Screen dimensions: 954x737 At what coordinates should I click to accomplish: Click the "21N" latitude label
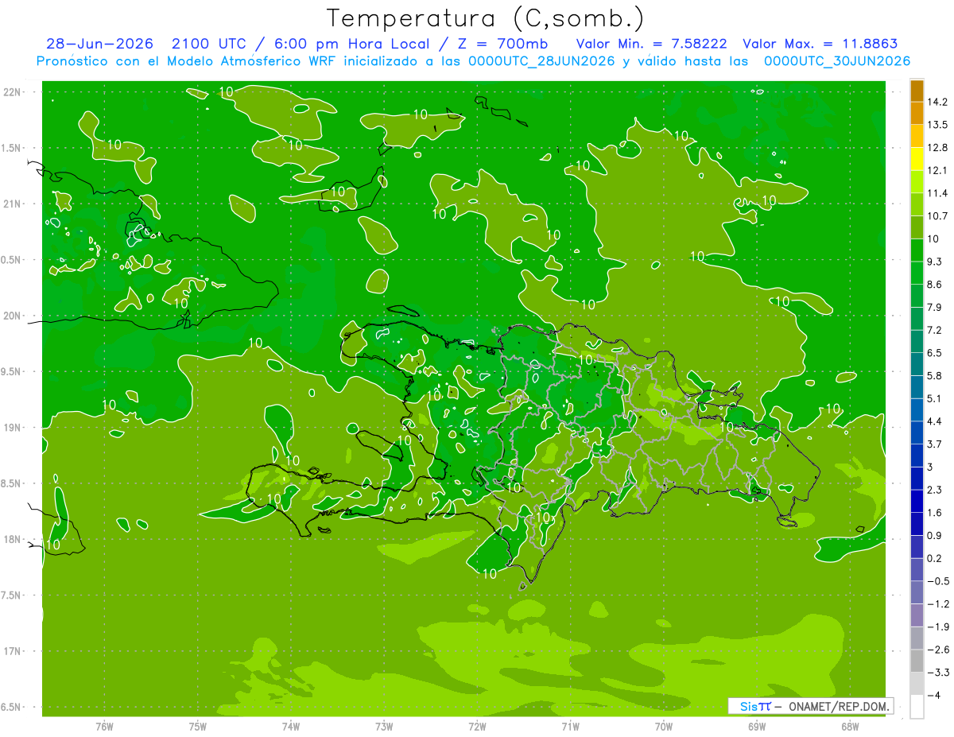[13, 204]
